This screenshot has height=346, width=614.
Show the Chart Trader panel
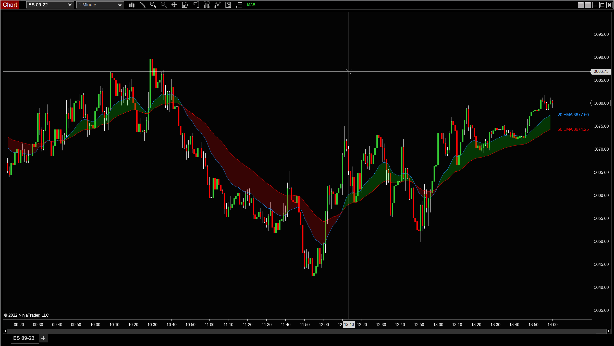coord(196,5)
